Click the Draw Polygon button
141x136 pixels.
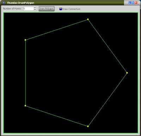[47, 9]
